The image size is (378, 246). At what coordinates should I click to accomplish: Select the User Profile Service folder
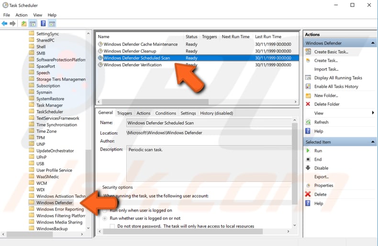click(54, 170)
